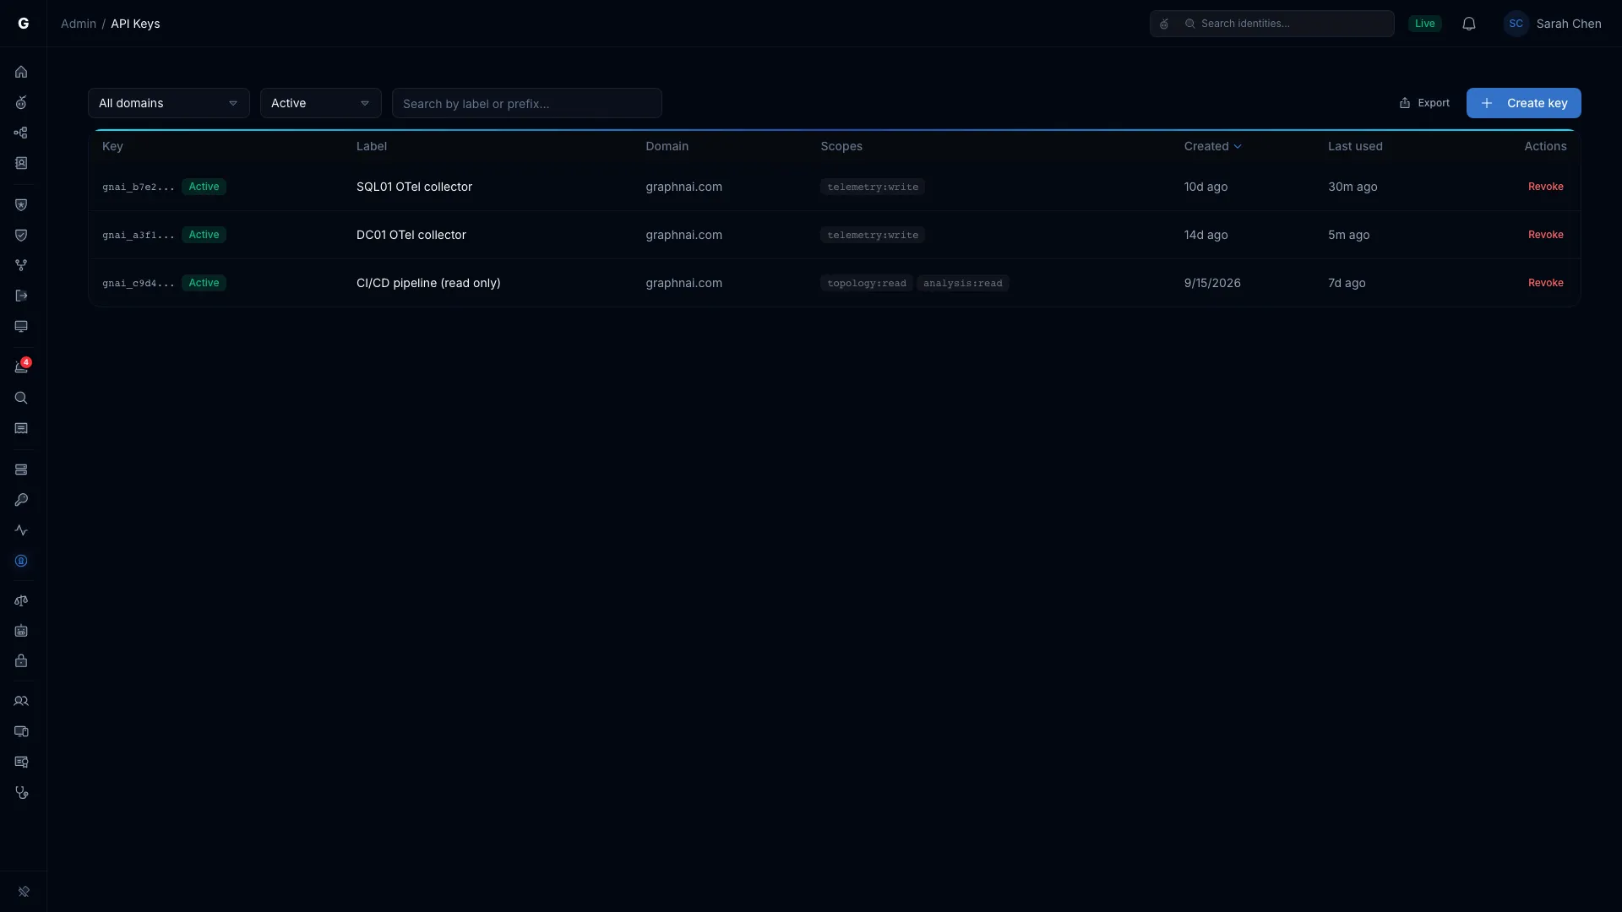
Task: Open the users group sidebar icon
Action: [21, 701]
